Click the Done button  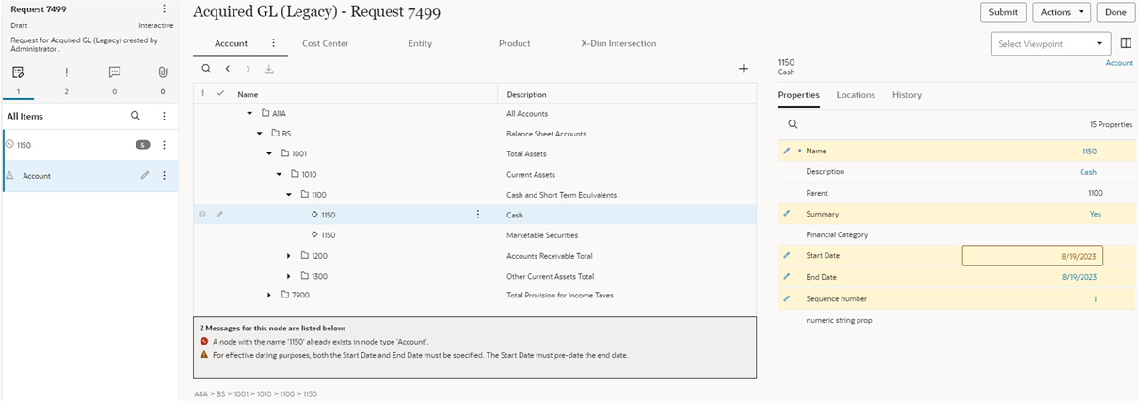[x=1115, y=12]
